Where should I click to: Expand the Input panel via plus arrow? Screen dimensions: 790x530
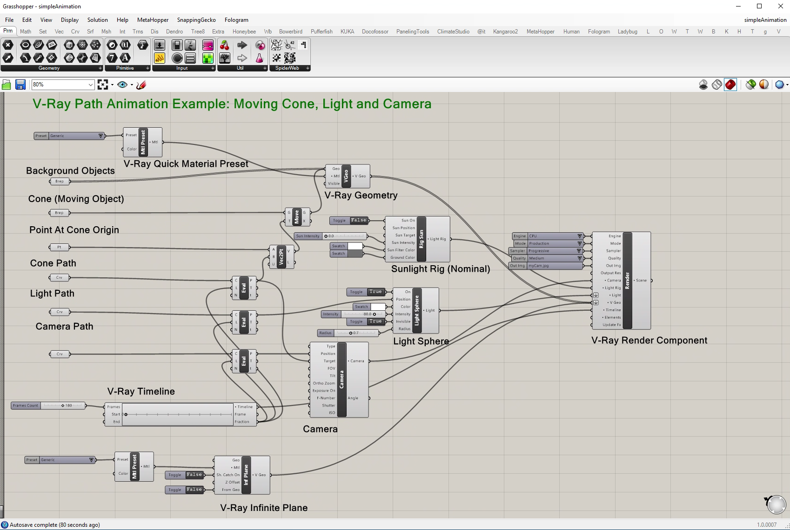tap(213, 68)
